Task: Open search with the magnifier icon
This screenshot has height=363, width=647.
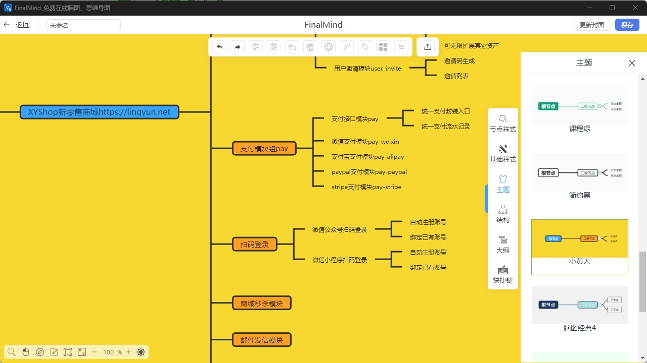Action: coord(11,352)
